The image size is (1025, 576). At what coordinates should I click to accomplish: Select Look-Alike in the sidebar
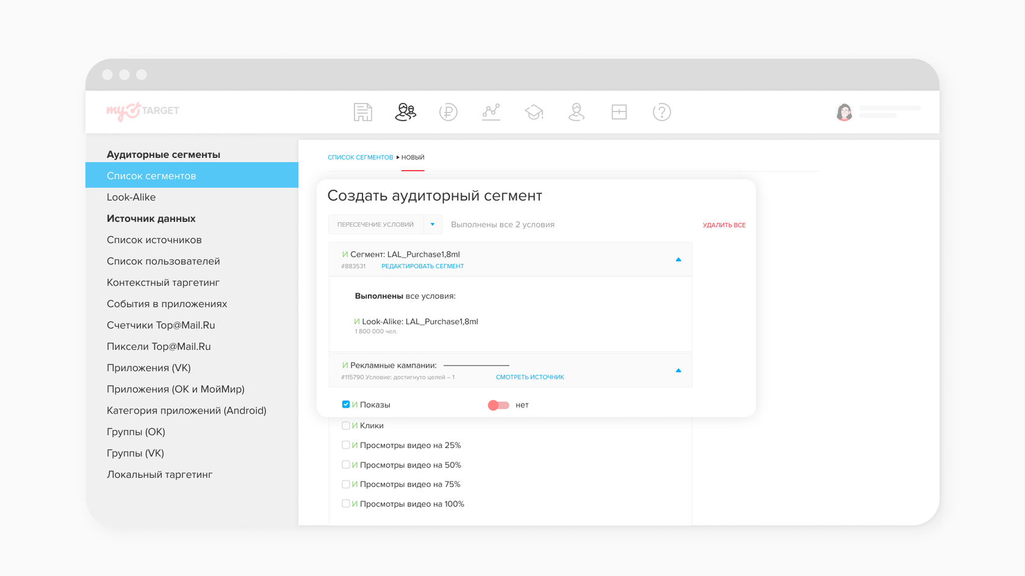pos(131,197)
